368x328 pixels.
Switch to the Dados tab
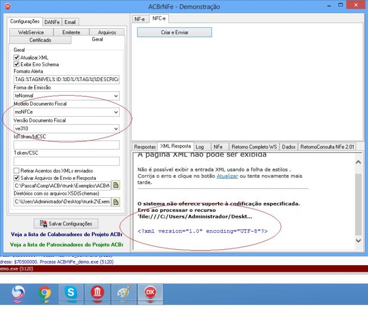(289, 147)
